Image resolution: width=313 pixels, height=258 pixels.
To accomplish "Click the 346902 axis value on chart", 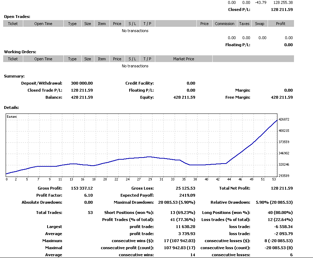I will [x=284, y=153].
